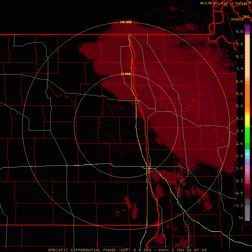Pick the gray swatch at legend bottom

(247, 215)
